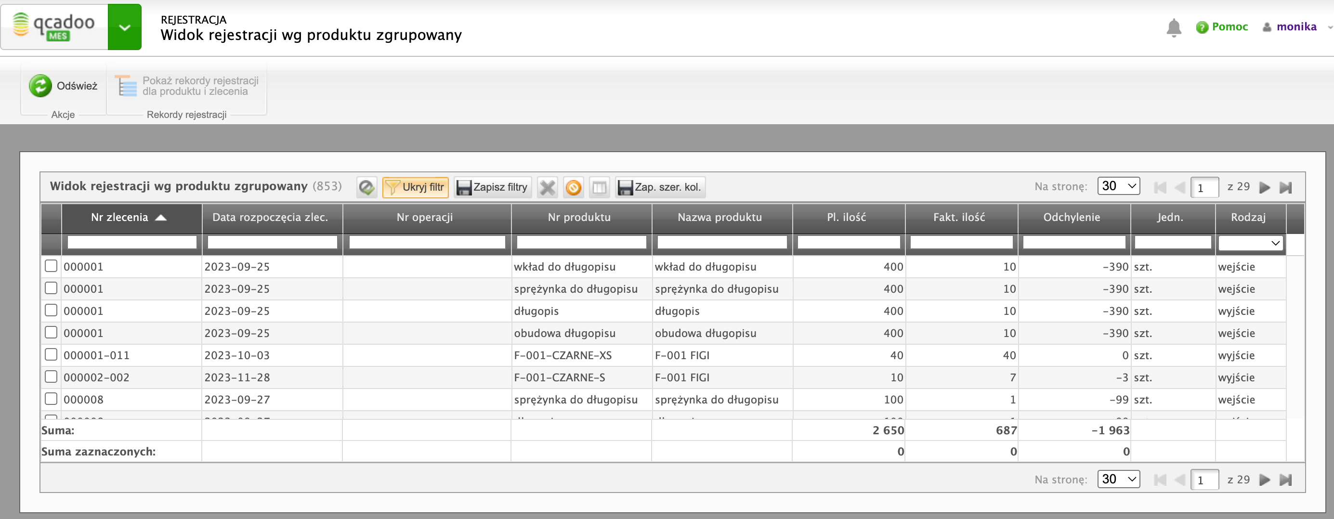Click the Zapisz filtry button
1334x519 pixels.
493,187
